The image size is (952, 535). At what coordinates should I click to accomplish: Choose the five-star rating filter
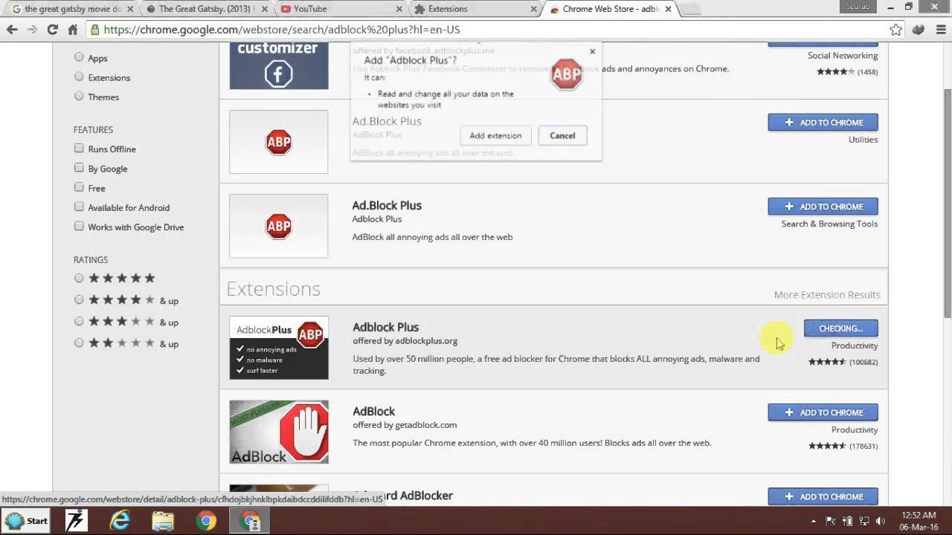(x=79, y=278)
